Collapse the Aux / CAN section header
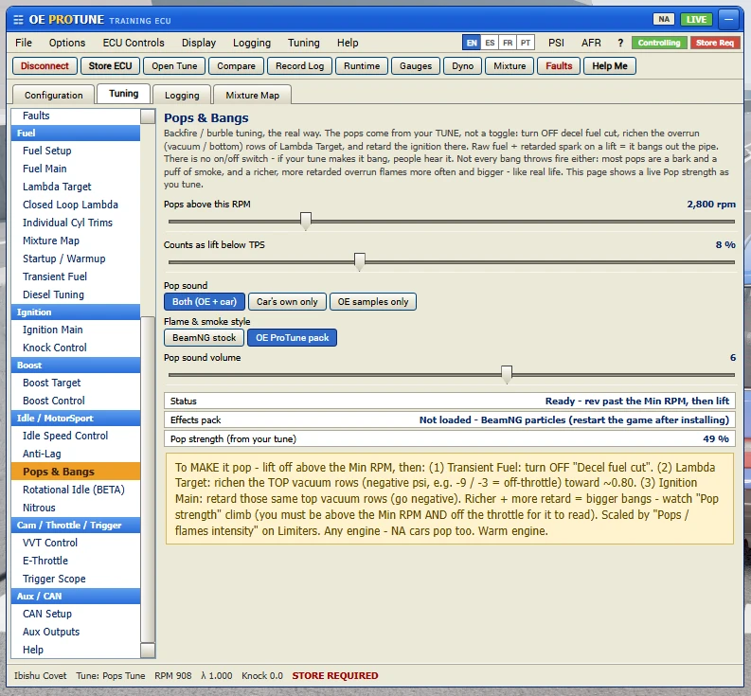The width and height of the screenshot is (751, 696). tap(76, 596)
